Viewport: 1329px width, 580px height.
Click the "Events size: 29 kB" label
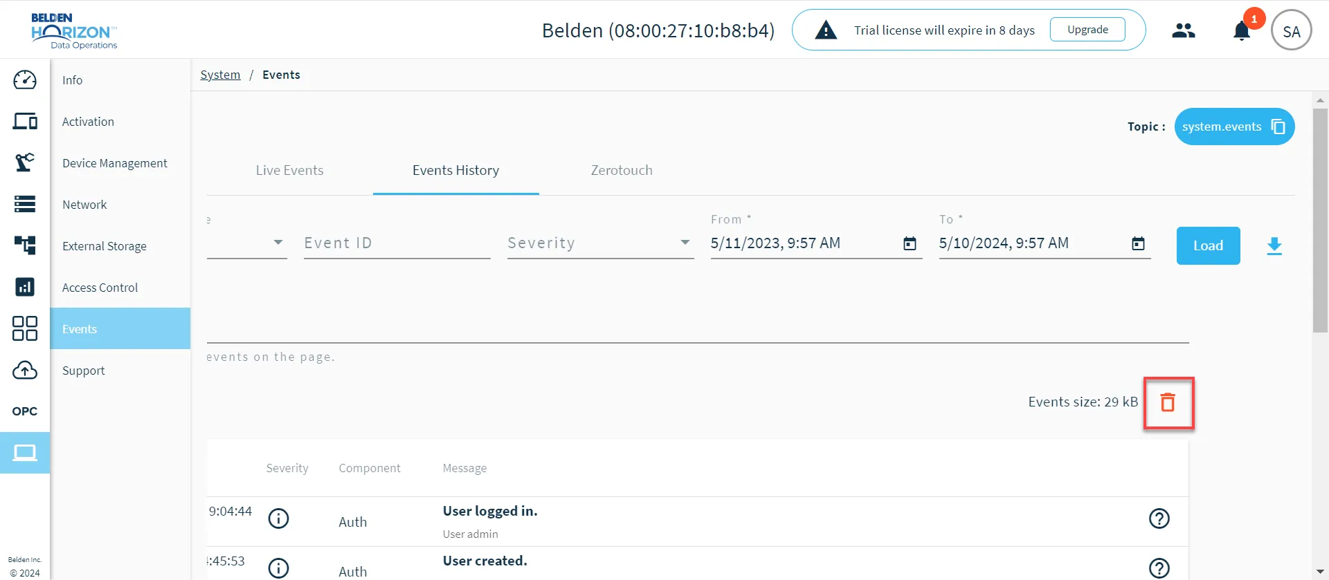tap(1083, 402)
